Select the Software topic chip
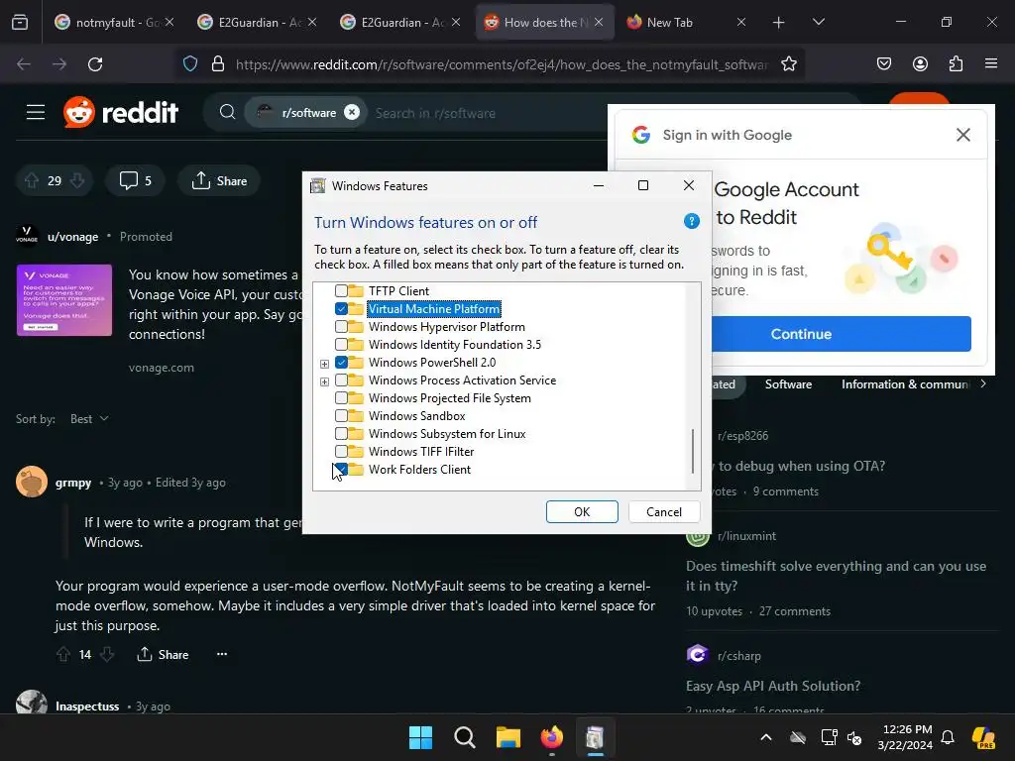Screen dimensions: 1015x761 (788, 383)
